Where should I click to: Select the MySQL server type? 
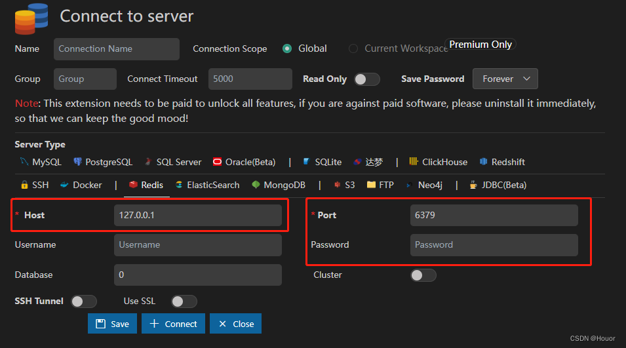[x=41, y=162]
